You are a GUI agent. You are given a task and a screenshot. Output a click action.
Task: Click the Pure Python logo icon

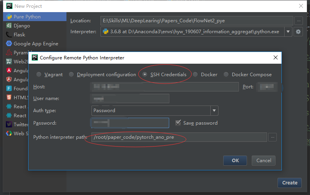point(9,16)
